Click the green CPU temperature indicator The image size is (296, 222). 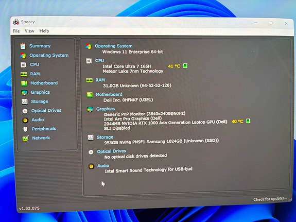click(185, 66)
